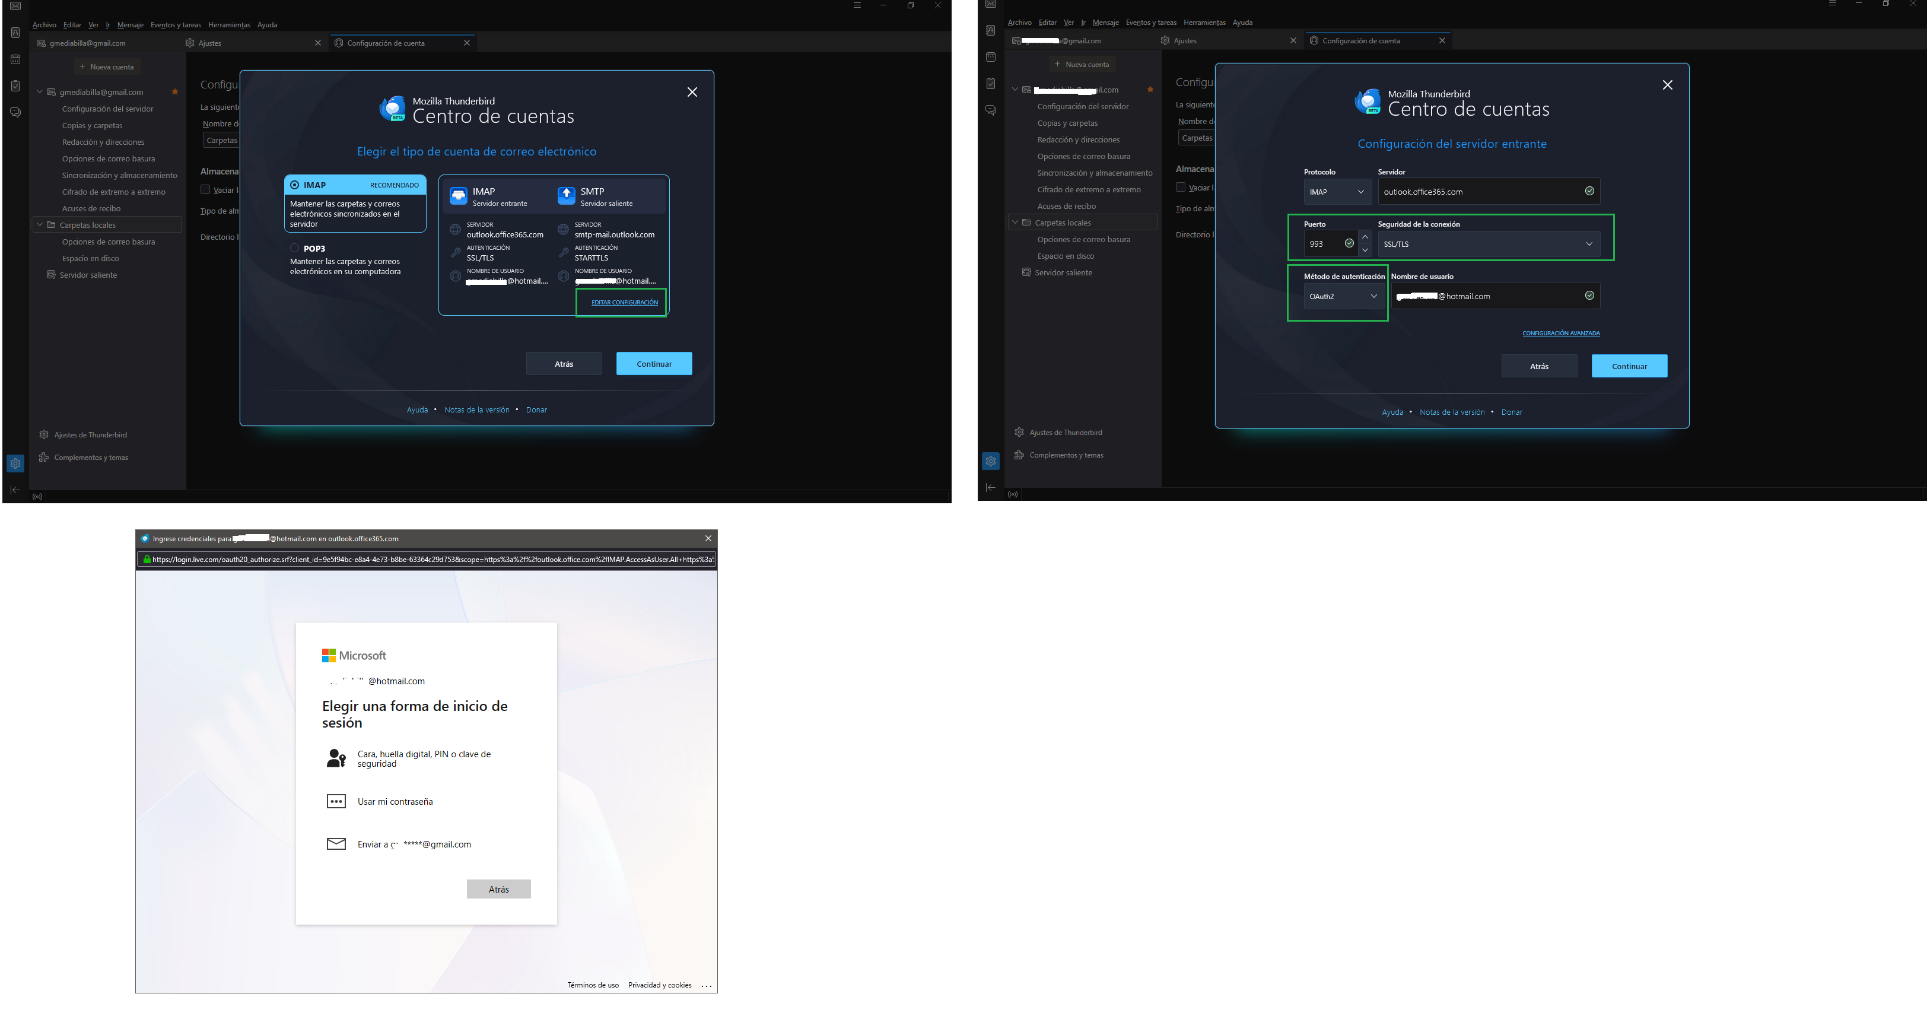Choose 'Enviar a' gmail email code option
1927x1016 pixels.
[415, 844]
